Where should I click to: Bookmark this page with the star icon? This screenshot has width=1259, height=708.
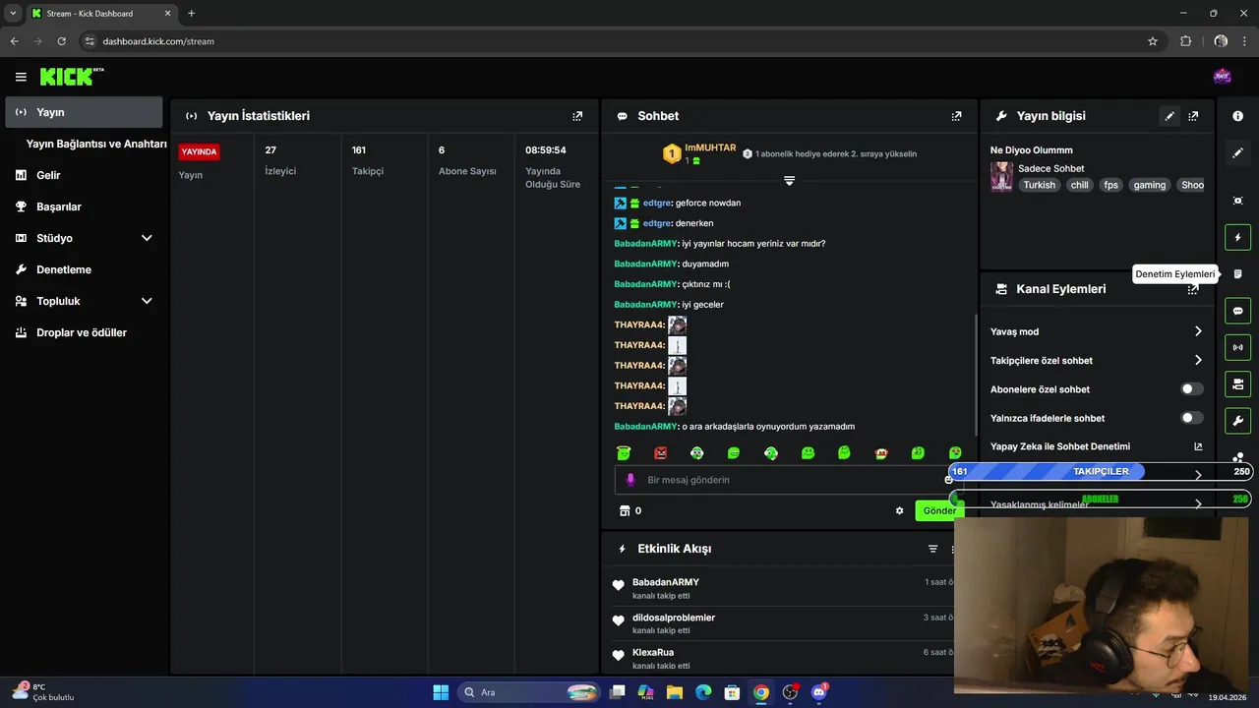[1153, 41]
